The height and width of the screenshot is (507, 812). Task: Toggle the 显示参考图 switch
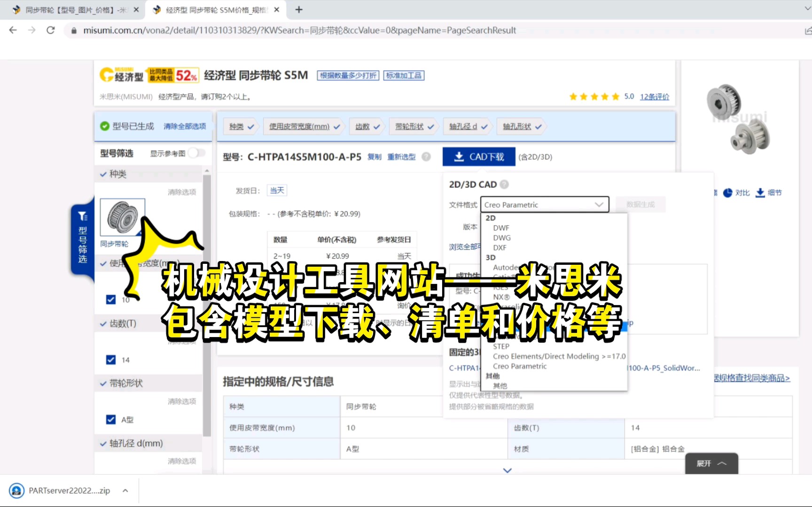[196, 153]
